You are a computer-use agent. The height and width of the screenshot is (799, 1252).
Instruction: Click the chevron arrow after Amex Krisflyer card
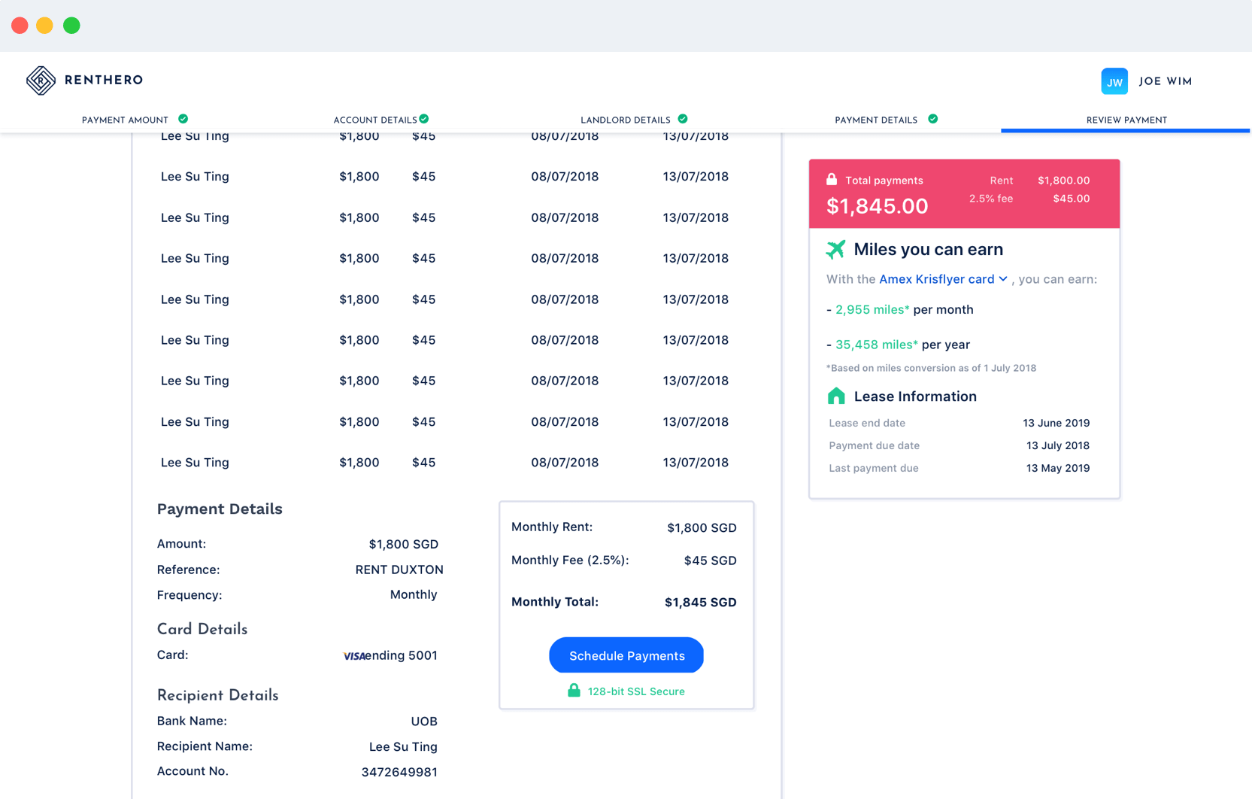[x=1003, y=279]
